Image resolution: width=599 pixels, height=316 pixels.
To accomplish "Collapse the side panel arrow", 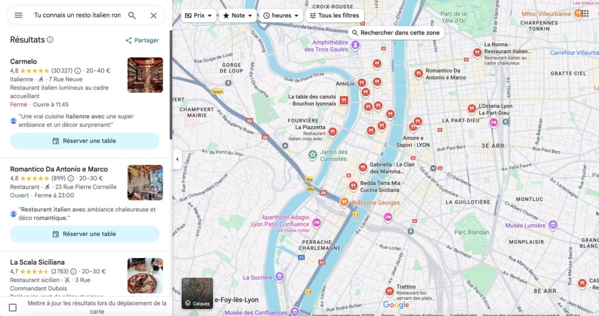I will point(177,159).
